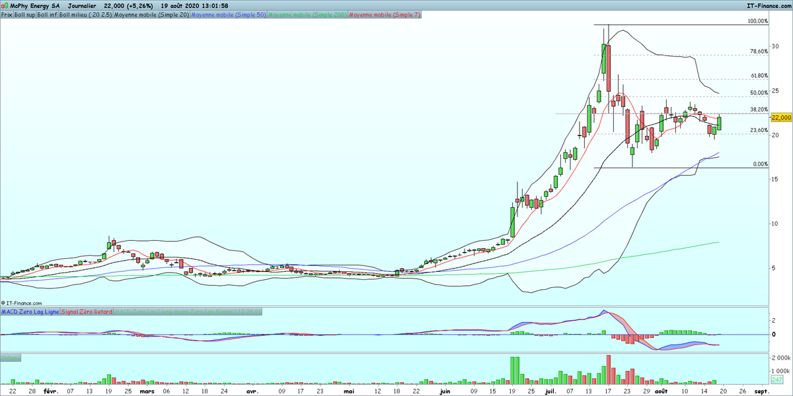Click the 2 000k volume axis label
Screen dimensions: 793x396
pyautogui.click(x=781, y=357)
